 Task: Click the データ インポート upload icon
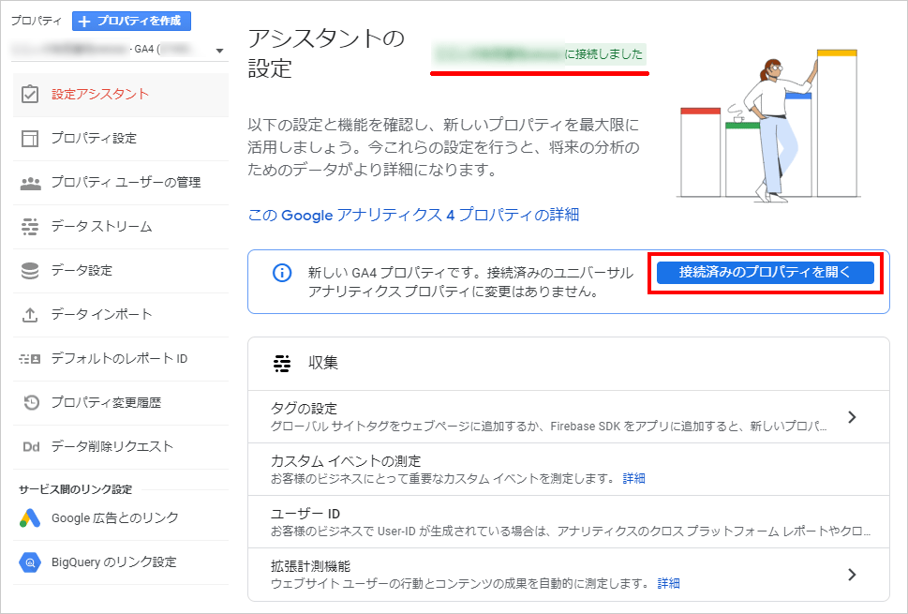pyautogui.click(x=30, y=315)
